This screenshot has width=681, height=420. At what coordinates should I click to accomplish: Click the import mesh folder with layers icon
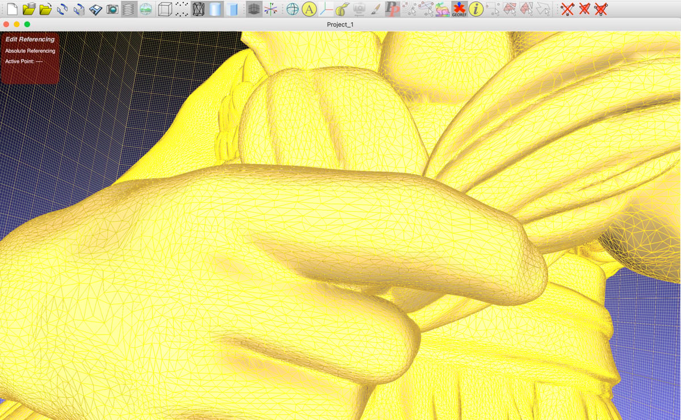coord(29,9)
